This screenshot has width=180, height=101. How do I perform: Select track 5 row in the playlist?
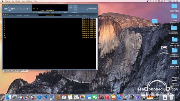point(49,27)
